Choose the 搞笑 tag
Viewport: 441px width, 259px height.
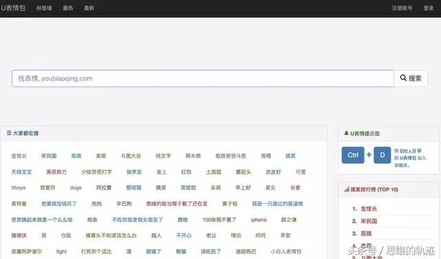(291, 156)
